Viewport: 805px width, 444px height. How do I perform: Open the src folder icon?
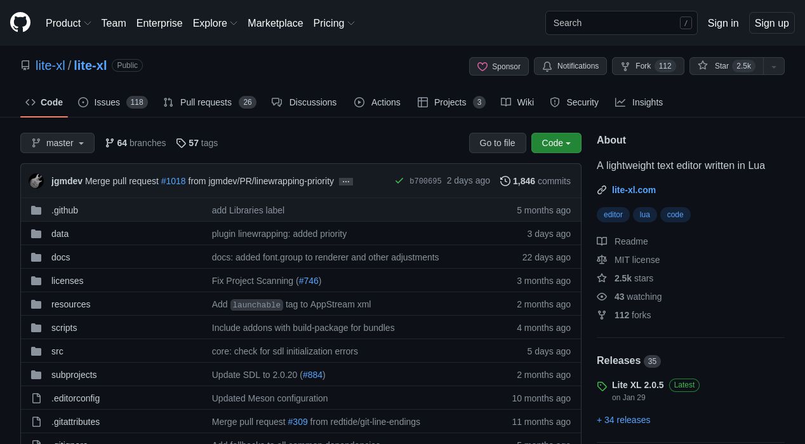click(36, 351)
